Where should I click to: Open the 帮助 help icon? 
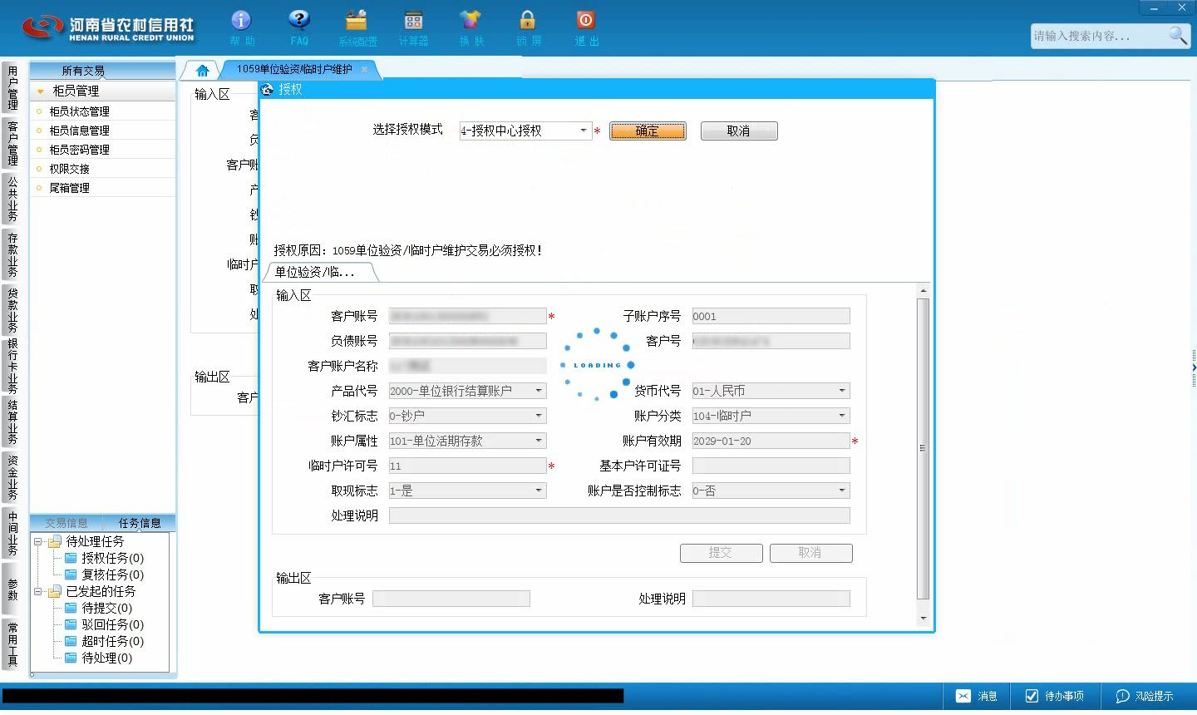(x=242, y=27)
